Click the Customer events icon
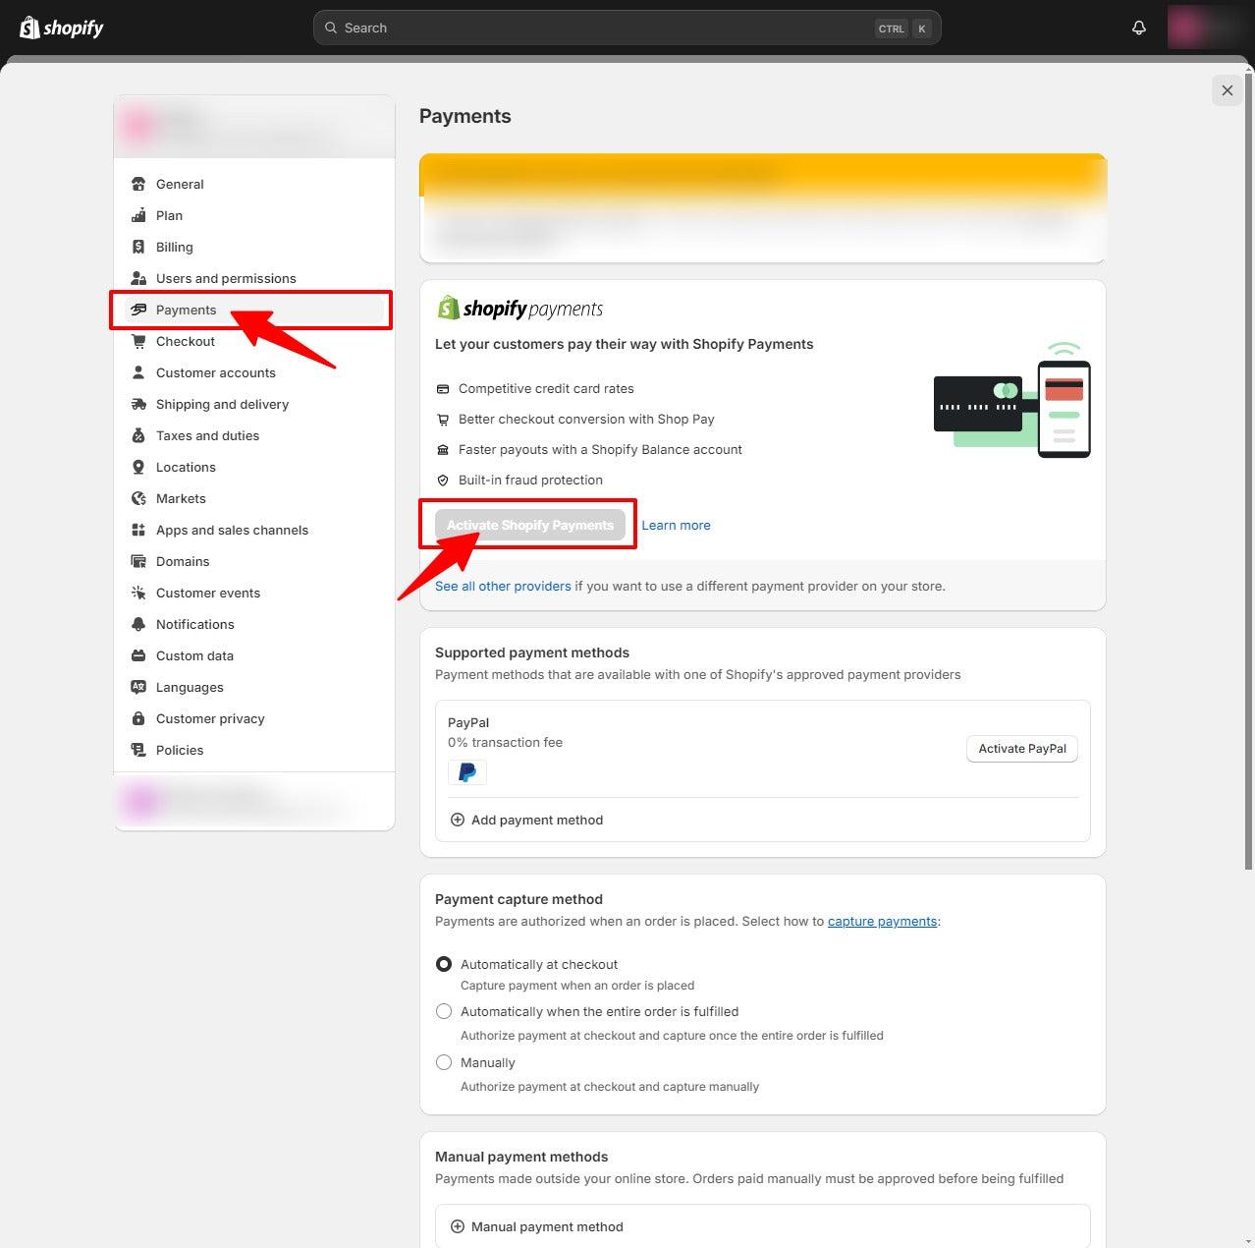Viewport: 1255px width, 1248px height. point(138,593)
